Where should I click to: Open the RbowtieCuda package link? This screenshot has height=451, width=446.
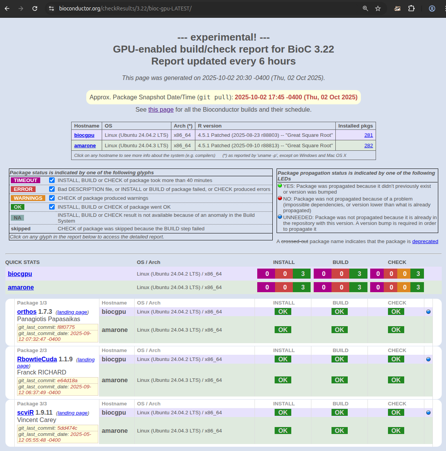37,359
